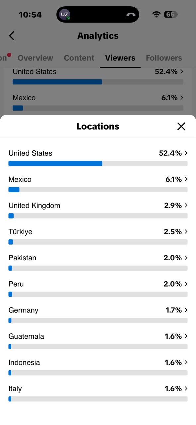The height and width of the screenshot is (425, 196).
Task: Open Türkiye location details chevron
Action: coord(186,231)
